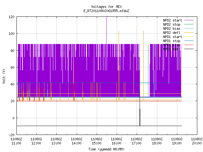
Task: Click the green NPD2 stop legend line
Action: (189, 24)
